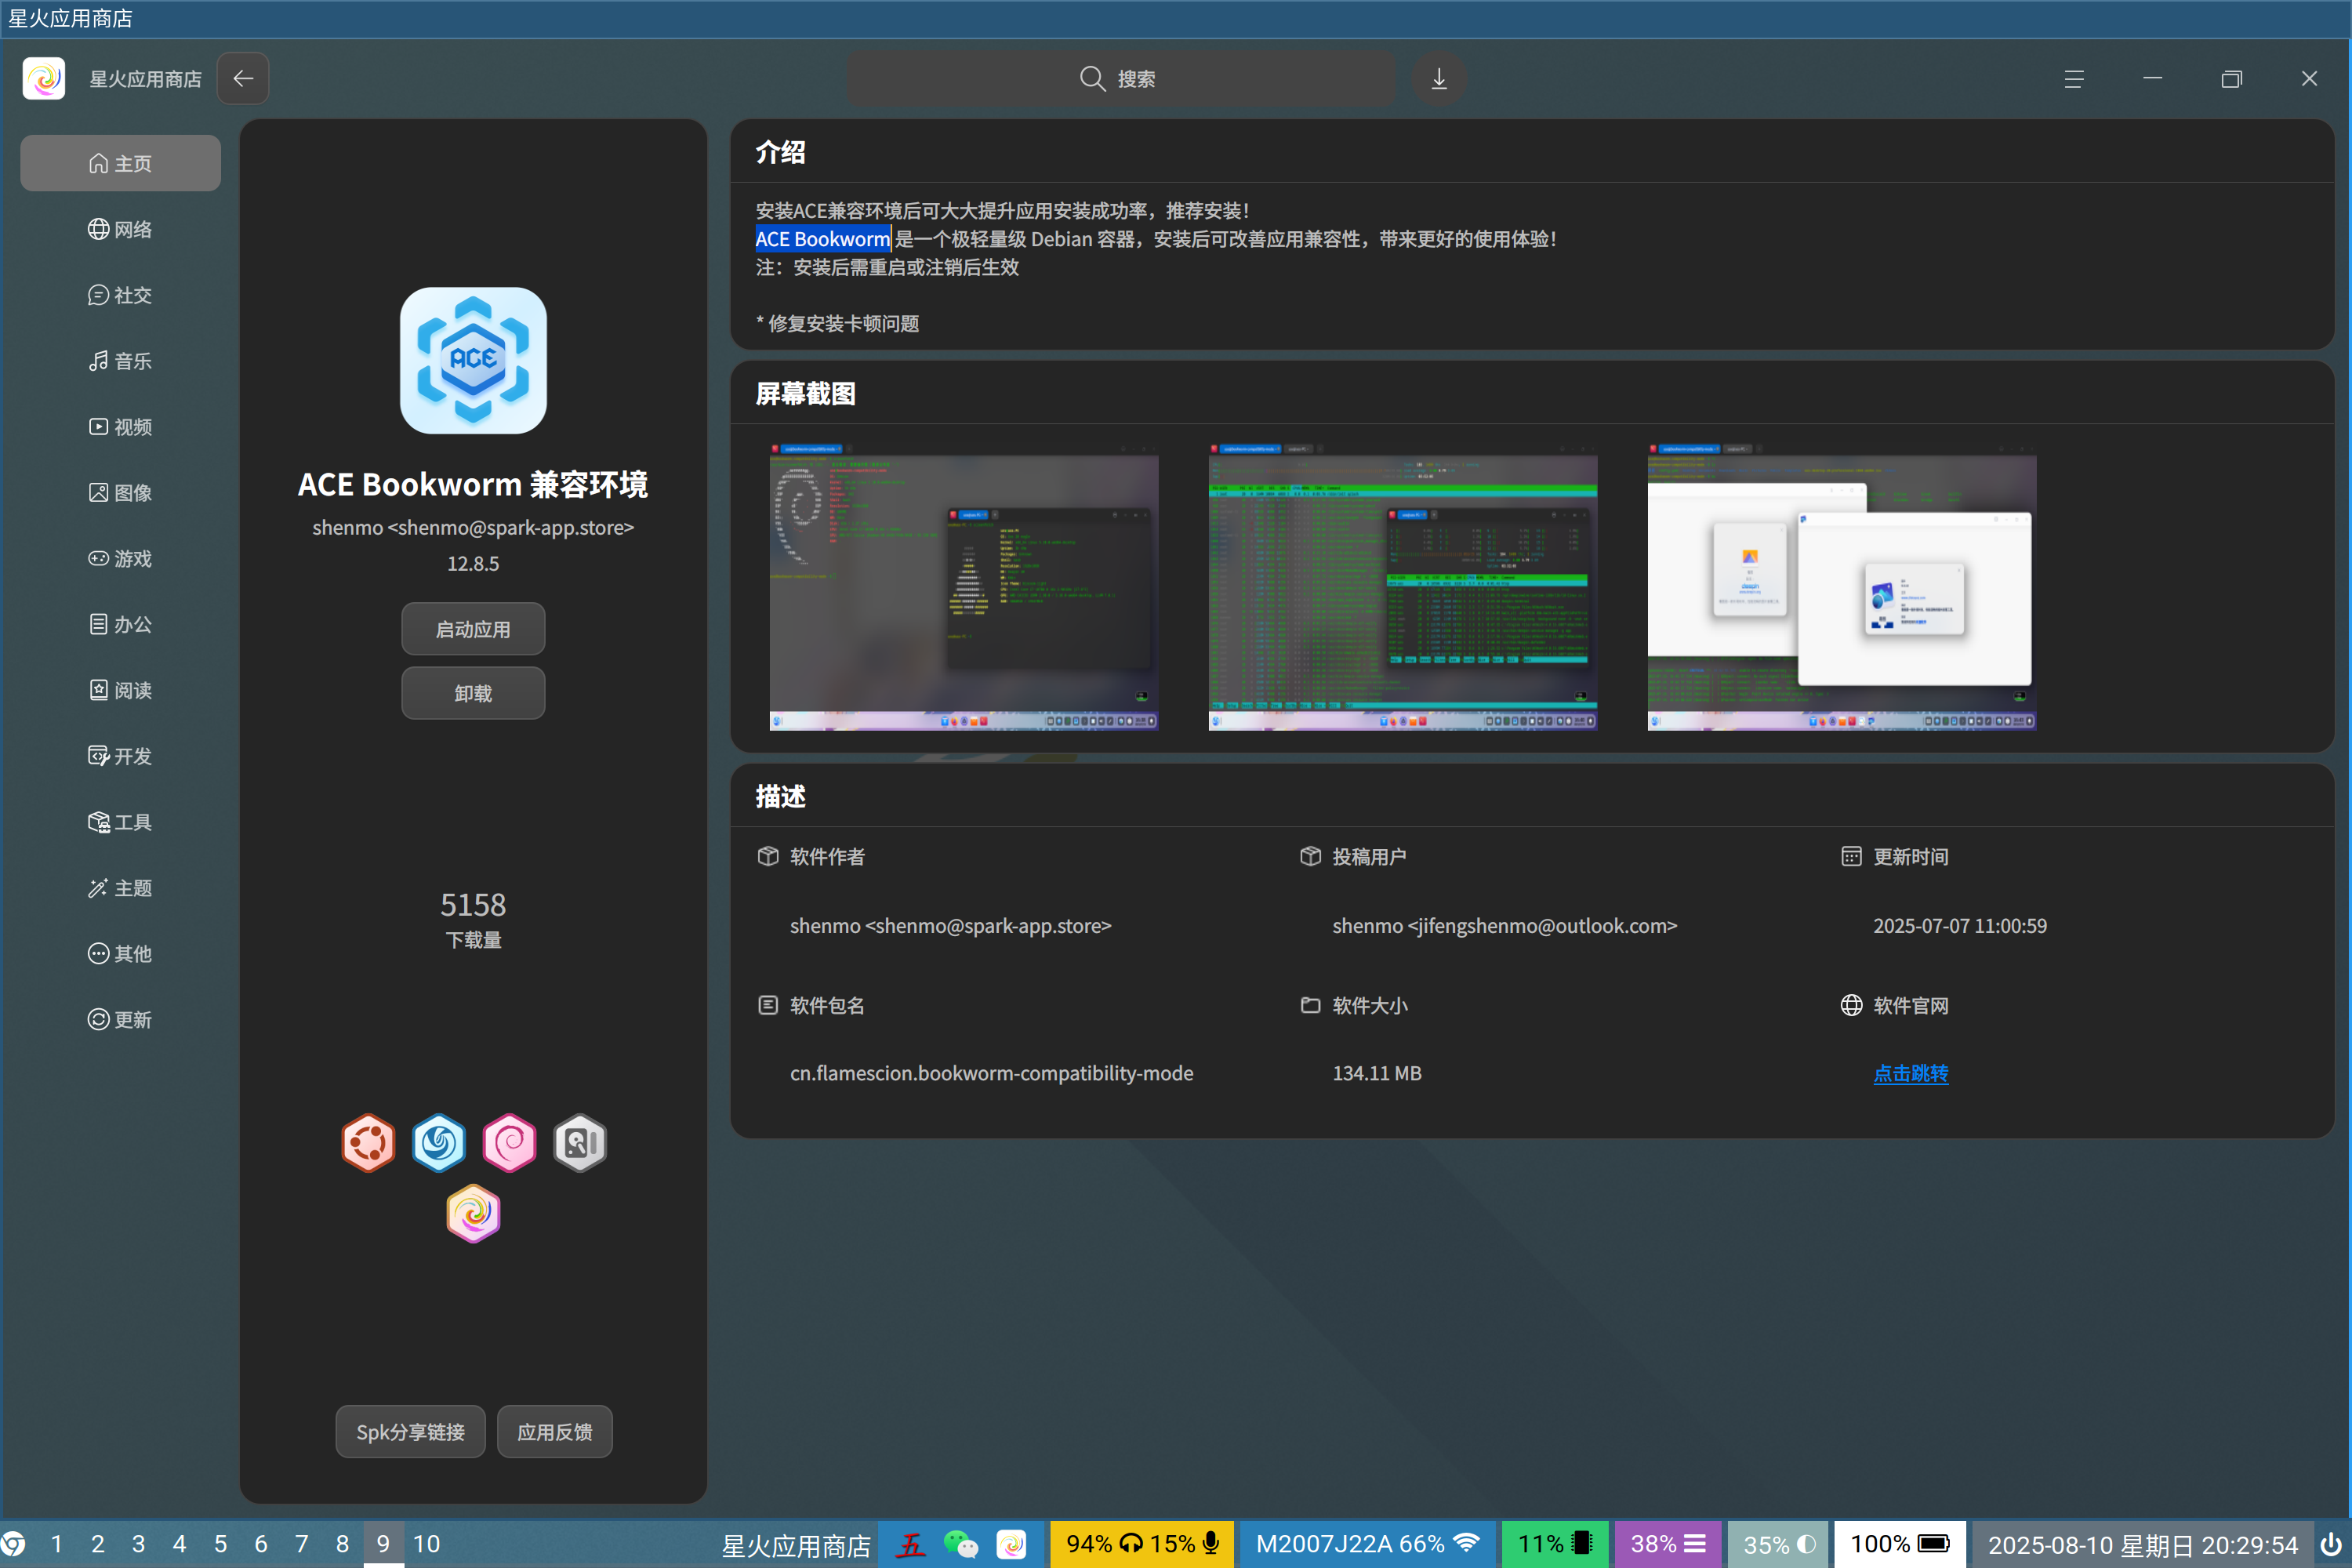Open the 办公 office category
Viewport: 2352px width, 1568px height.
[120, 624]
